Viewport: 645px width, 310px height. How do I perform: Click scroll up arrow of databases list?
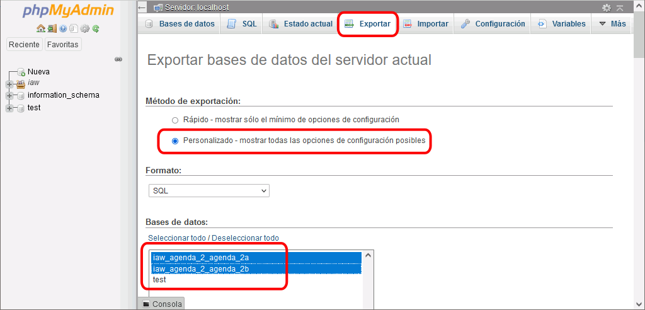click(x=368, y=256)
